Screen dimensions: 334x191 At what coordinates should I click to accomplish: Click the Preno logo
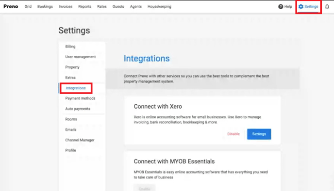click(11, 6)
